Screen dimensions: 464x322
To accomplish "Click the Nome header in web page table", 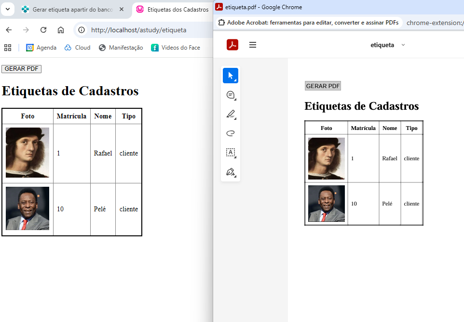I will click(x=103, y=116).
